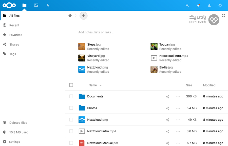Click the share icon for Documents folder
The image size is (228, 146).
[x=167, y=97]
